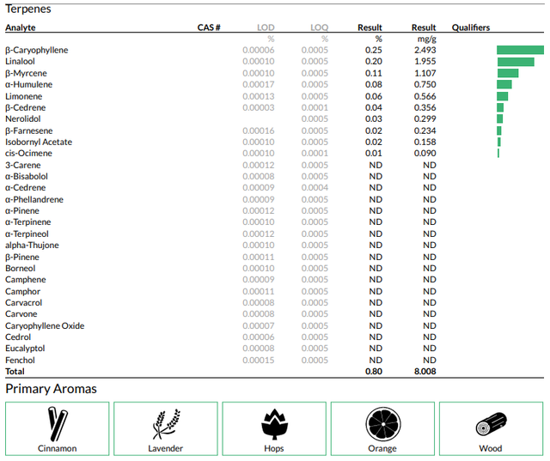The image size is (550, 461).
Task: Click the β-Cedrene green result bar
Action: point(500,107)
